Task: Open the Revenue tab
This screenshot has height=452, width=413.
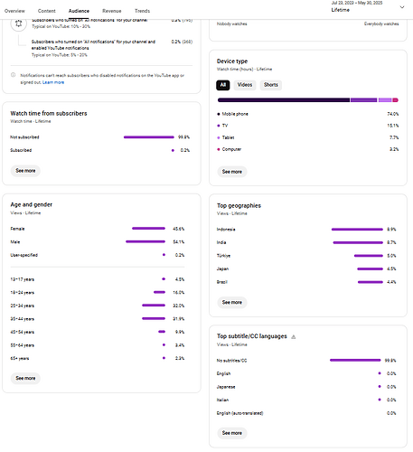Action: [x=112, y=11]
